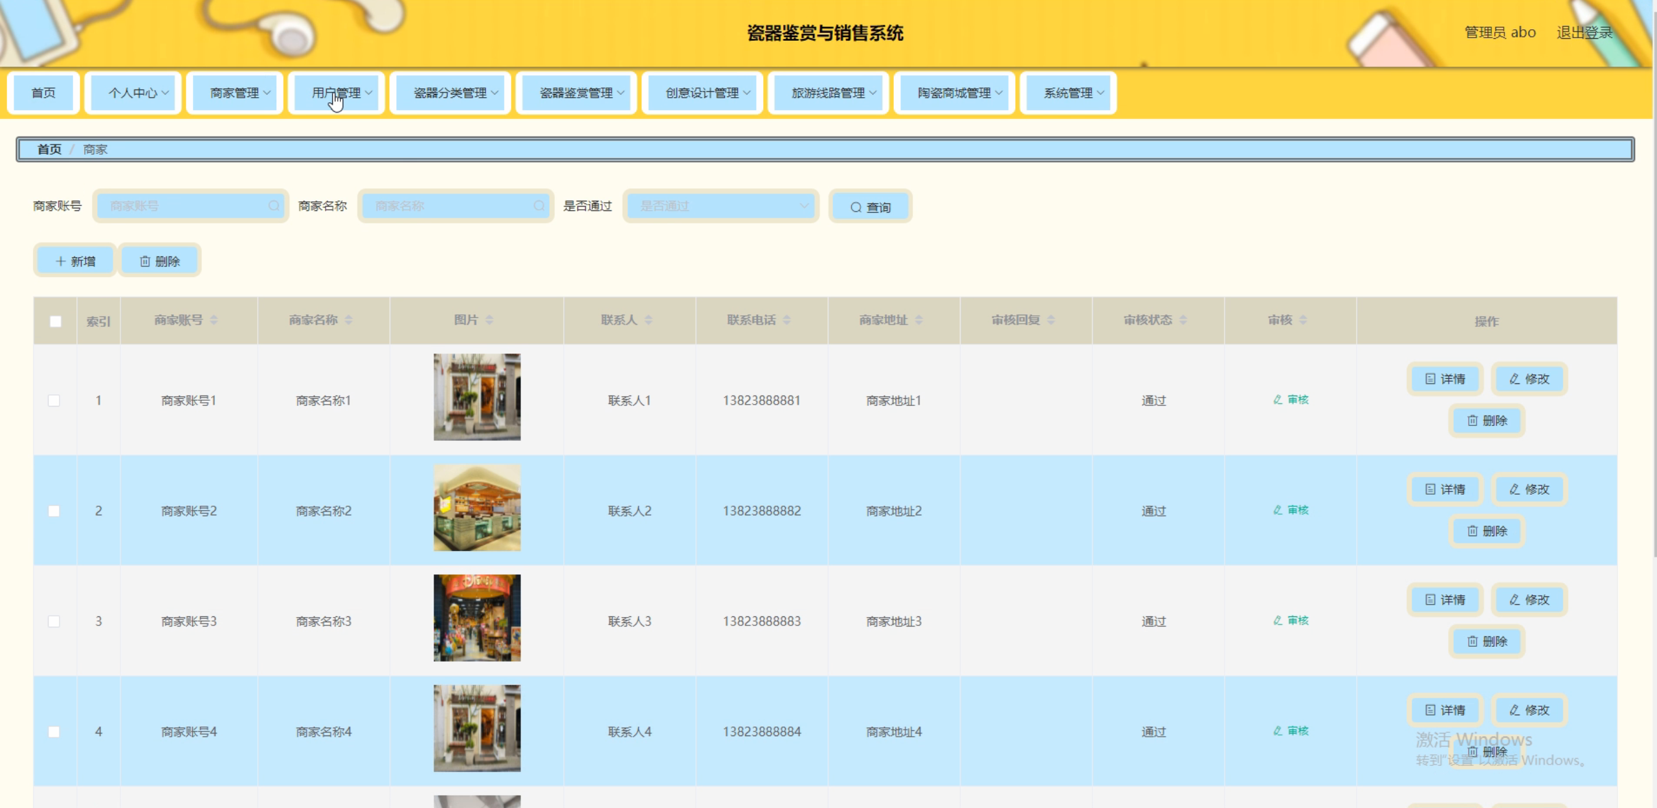Click trash 删除 button for row 2

click(x=1487, y=531)
